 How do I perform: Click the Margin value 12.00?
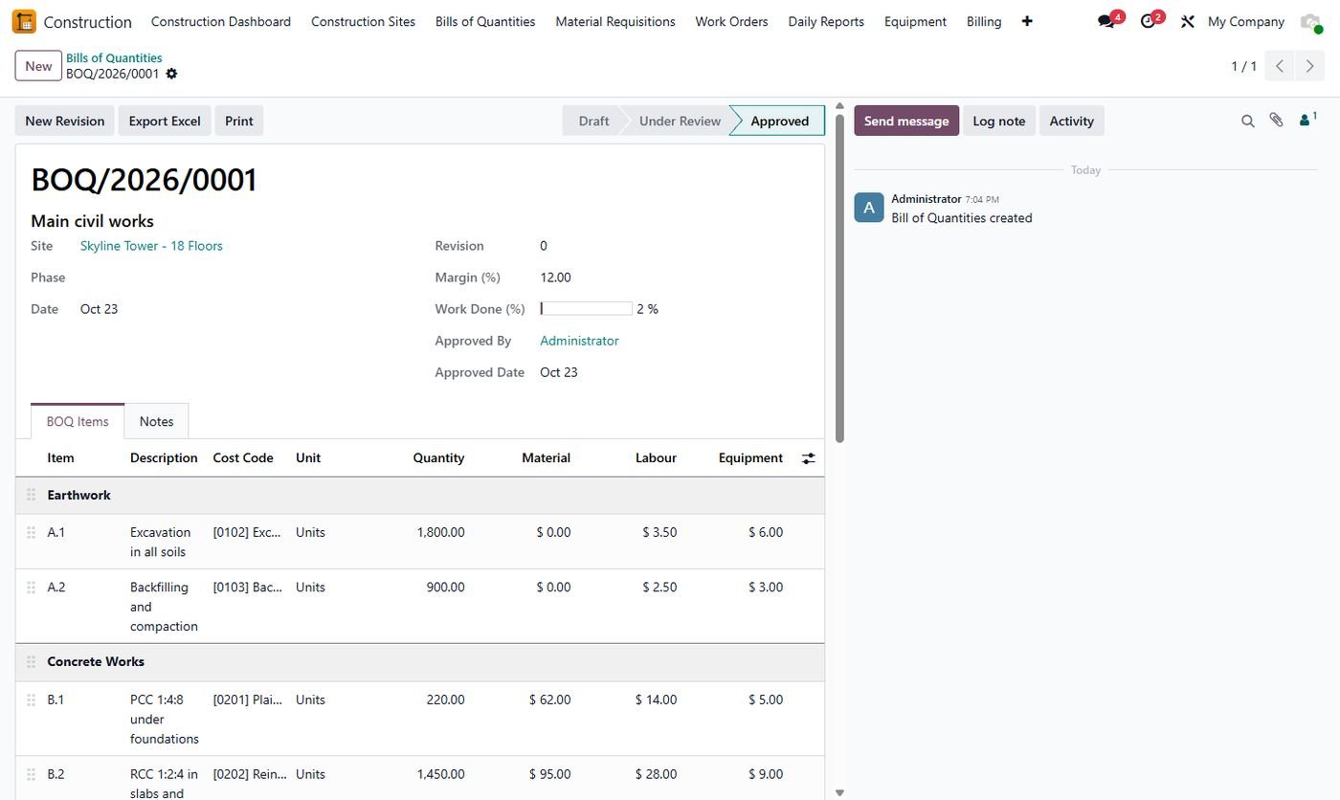click(555, 278)
